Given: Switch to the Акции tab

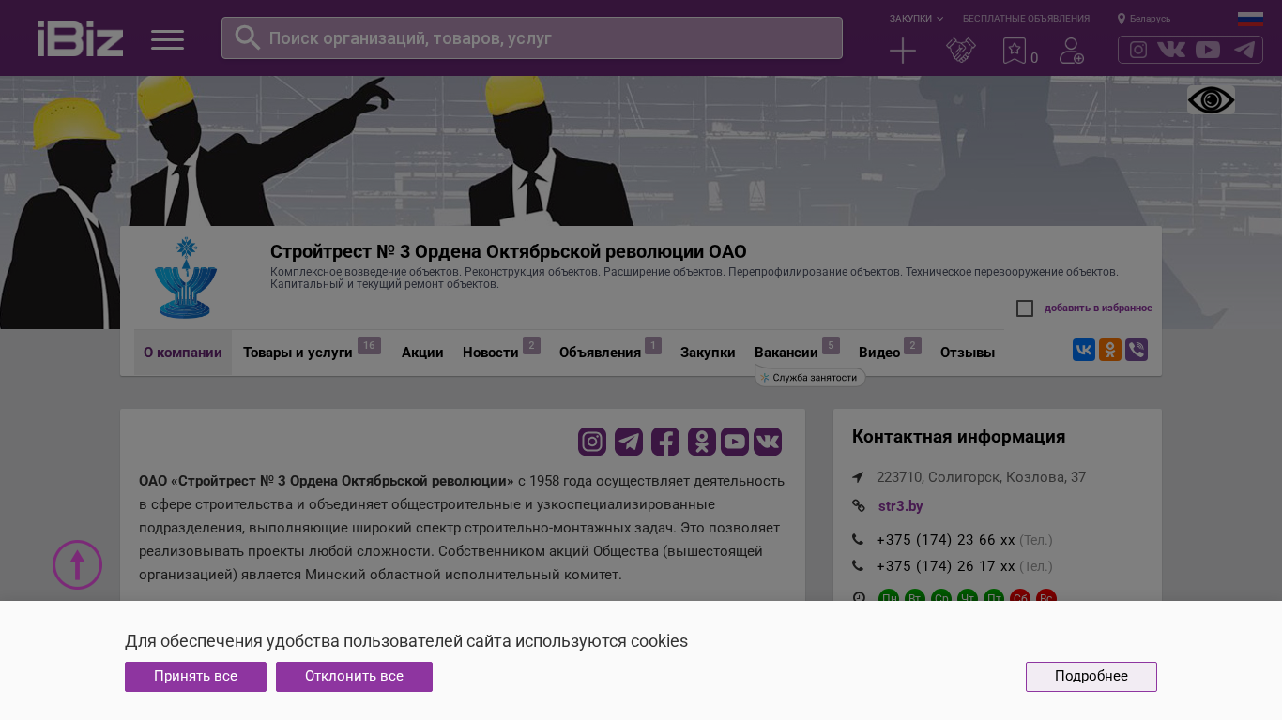Looking at the screenshot, I should pos(422,352).
